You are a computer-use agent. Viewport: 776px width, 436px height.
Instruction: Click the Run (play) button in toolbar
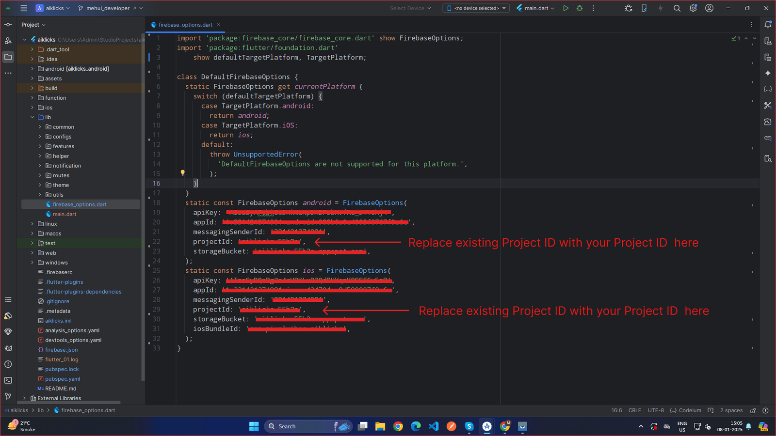coord(566,8)
